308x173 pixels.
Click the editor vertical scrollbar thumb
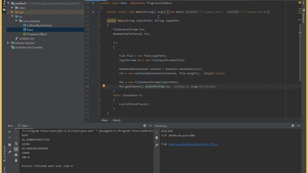300,52
